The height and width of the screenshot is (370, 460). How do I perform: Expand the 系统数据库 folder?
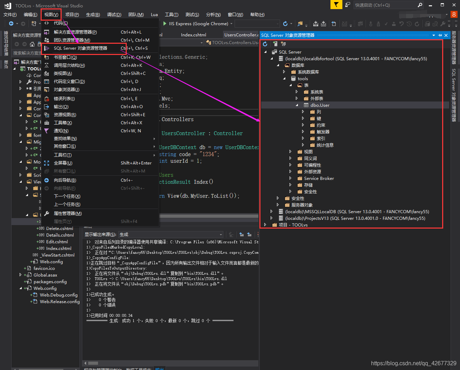click(x=284, y=72)
